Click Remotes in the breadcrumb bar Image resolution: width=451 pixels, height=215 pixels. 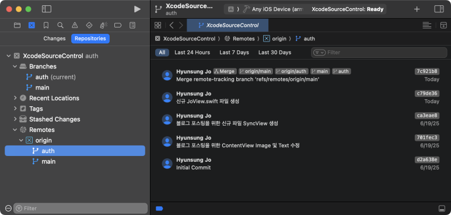tap(244, 39)
